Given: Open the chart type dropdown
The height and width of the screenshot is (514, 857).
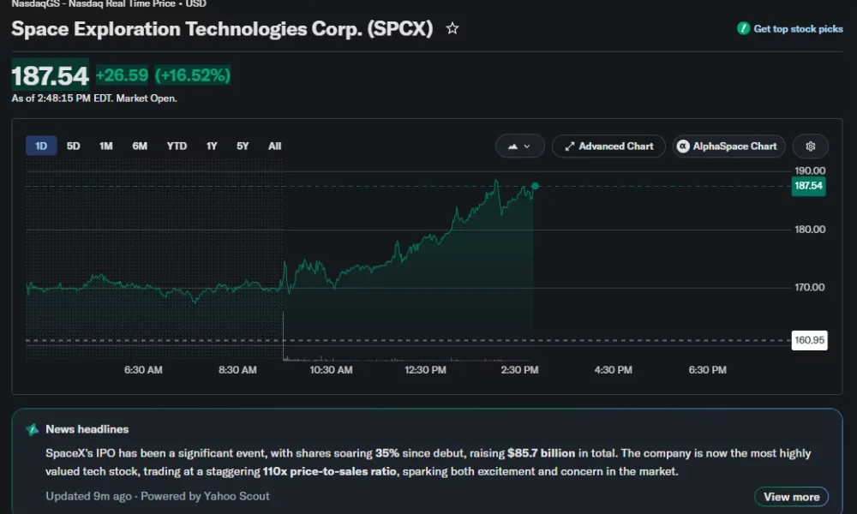Looking at the screenshot, I should 520,146.
